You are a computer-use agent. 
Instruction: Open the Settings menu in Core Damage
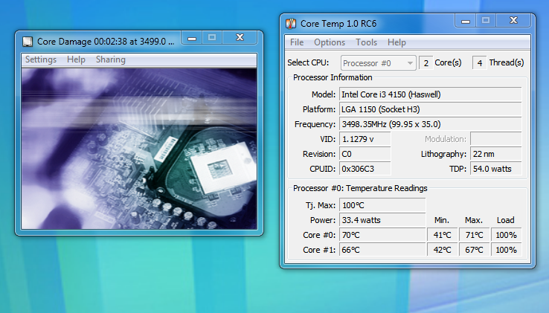41,59
